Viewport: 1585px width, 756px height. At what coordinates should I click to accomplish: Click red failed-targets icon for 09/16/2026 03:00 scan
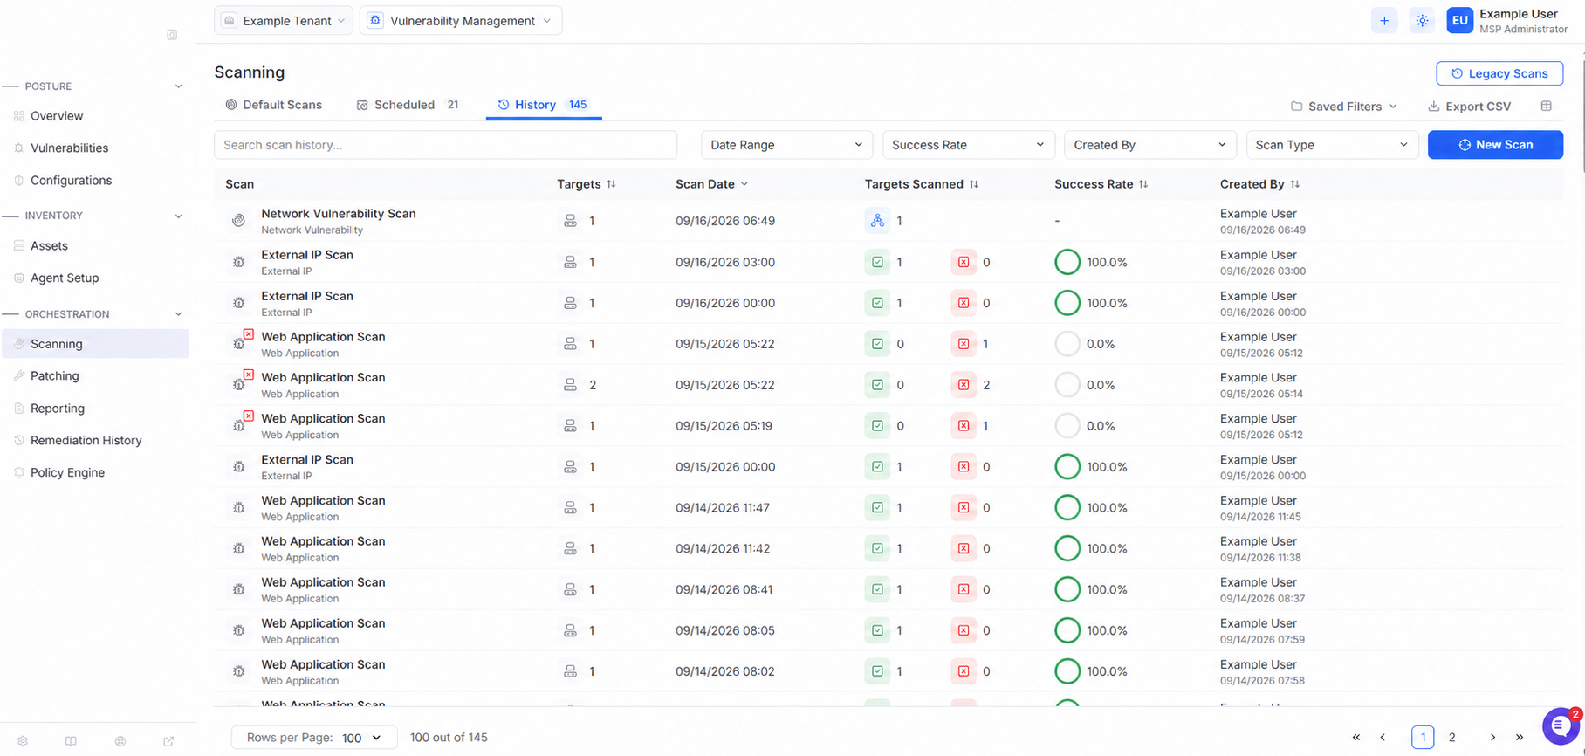point(964,262)
